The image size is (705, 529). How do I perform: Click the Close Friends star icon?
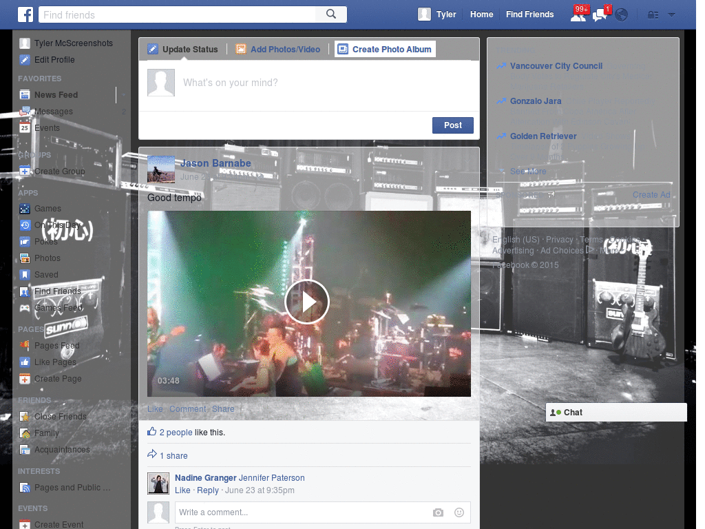tap(25, 417)
